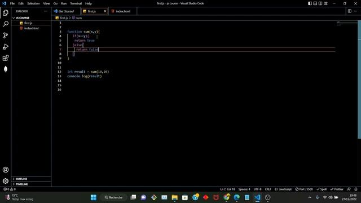Image resolution: width=361 pixels, height=203 pixels.
Task: Open the Run menu
Action: point(64,3)
